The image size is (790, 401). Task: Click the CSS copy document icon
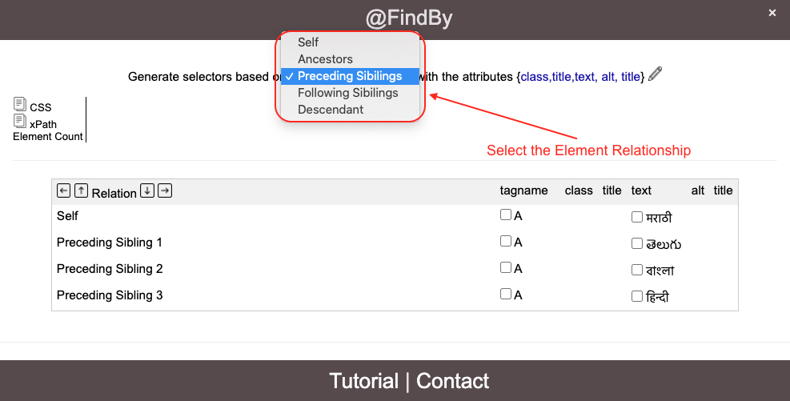20,104
